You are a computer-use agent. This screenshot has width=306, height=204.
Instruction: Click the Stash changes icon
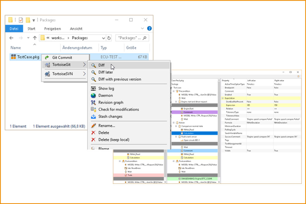(94, 117)
